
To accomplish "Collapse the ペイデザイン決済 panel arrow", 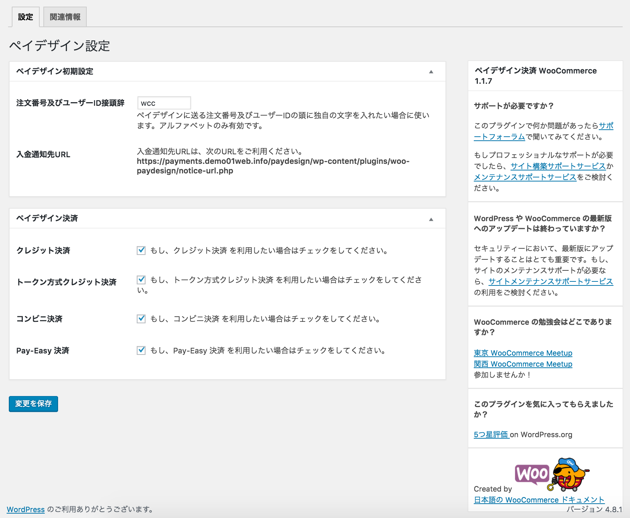I will click(x=431, y=219).
